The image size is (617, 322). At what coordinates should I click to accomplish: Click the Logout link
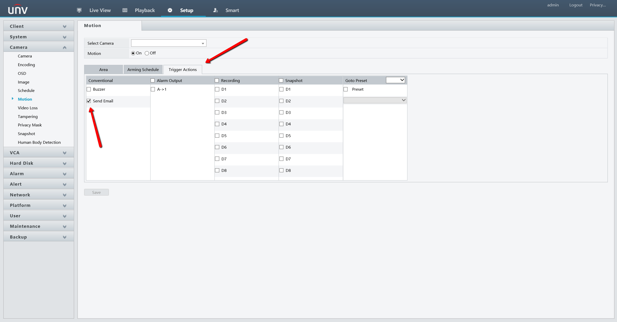click(x=576, y=5)
